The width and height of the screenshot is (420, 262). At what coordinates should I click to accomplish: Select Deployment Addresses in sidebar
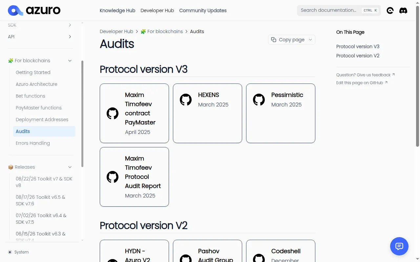click(44, 120)
